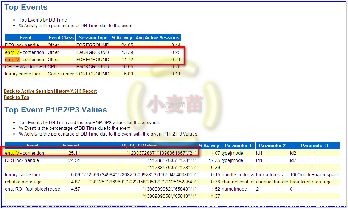Viewport: 348px width, 211px height.
Task: Click the CPU + Wait for CPU event cell
Action: click(x=25, y=67)
